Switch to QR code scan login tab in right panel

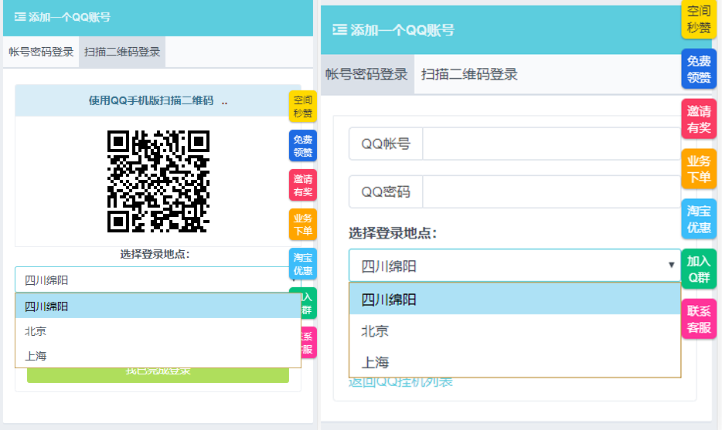point(469,75)
